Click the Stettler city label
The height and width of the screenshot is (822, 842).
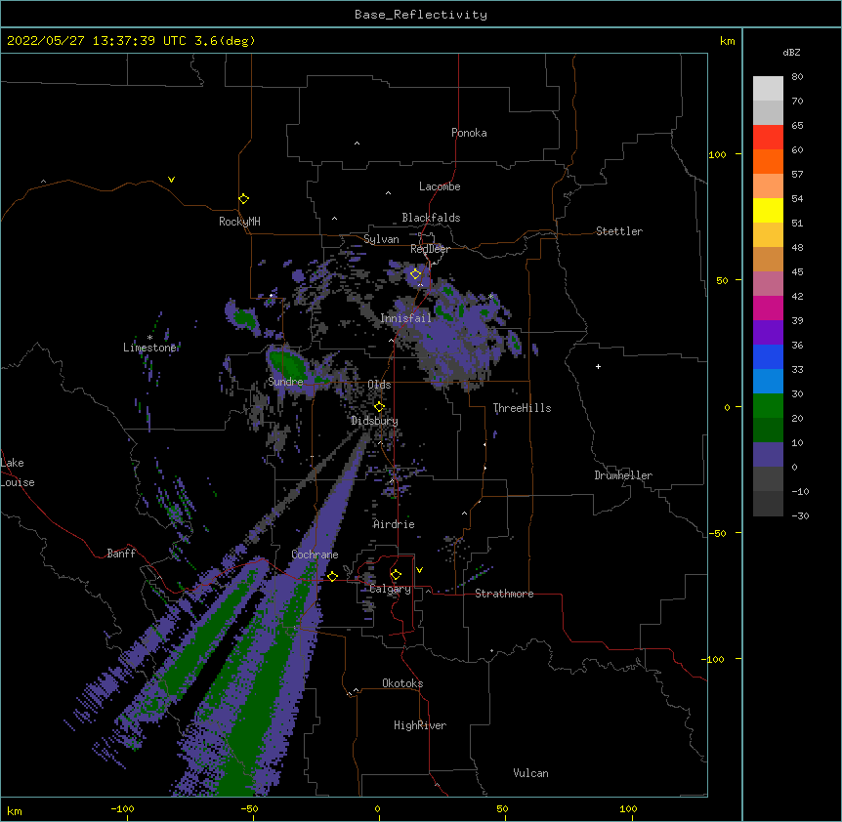(619, 231)
